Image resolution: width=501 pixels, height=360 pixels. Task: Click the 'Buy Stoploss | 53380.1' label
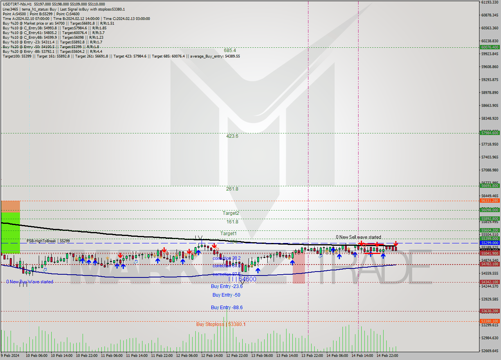[x=221, y=324]
